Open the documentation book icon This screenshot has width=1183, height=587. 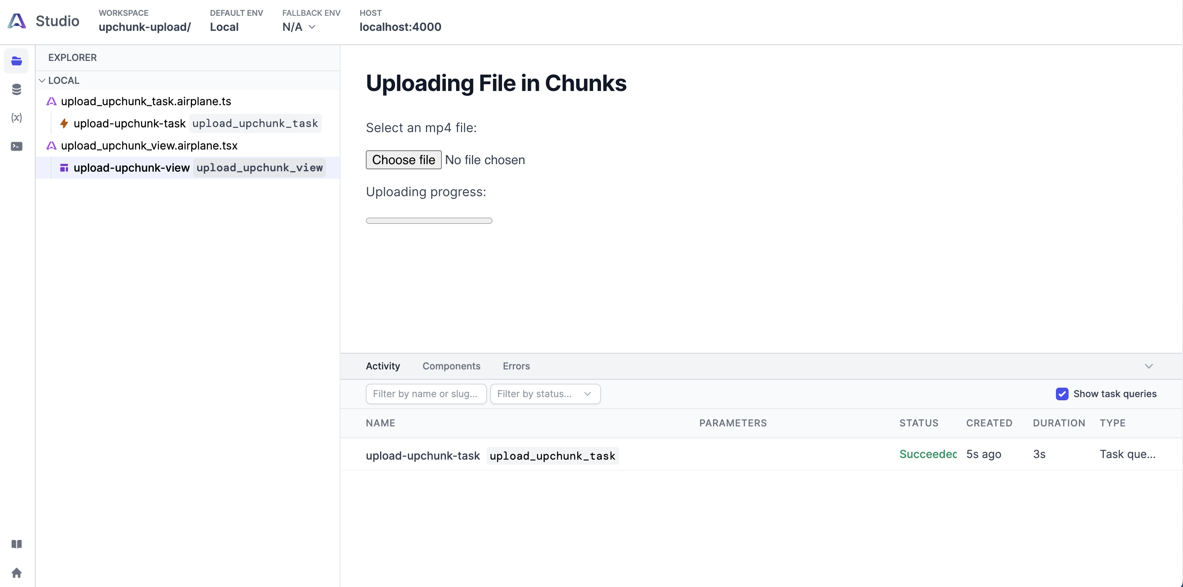pyautogui.click(x=17, y=544)
